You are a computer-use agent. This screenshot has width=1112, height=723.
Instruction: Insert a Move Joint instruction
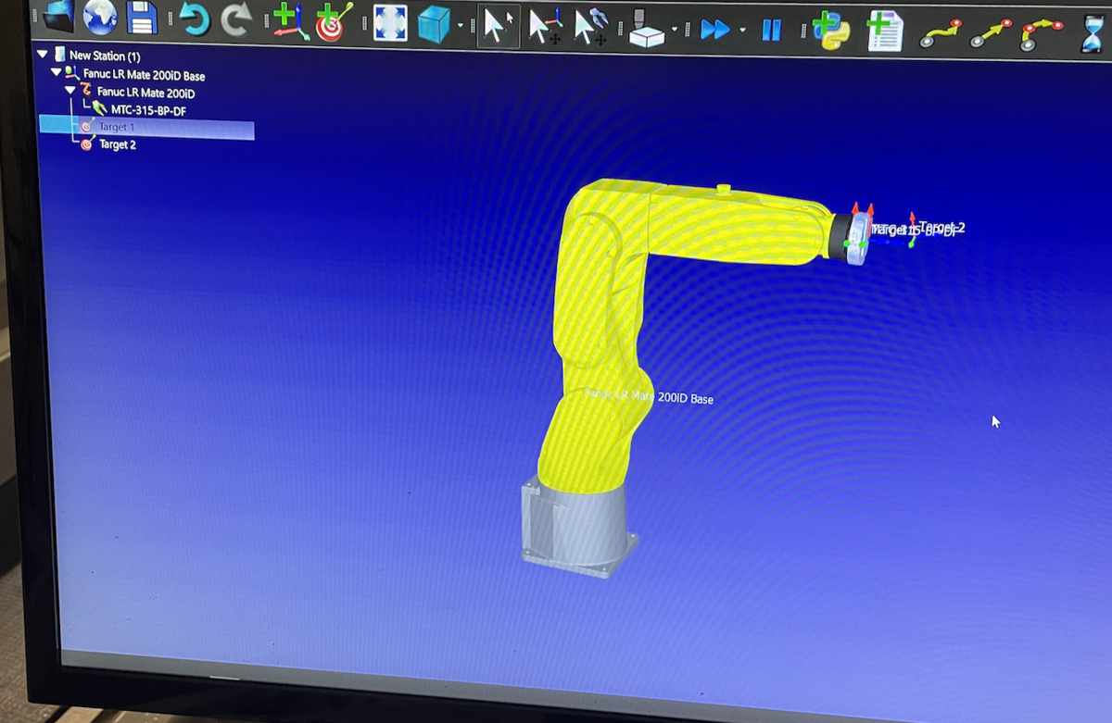(x=940, y=35)
